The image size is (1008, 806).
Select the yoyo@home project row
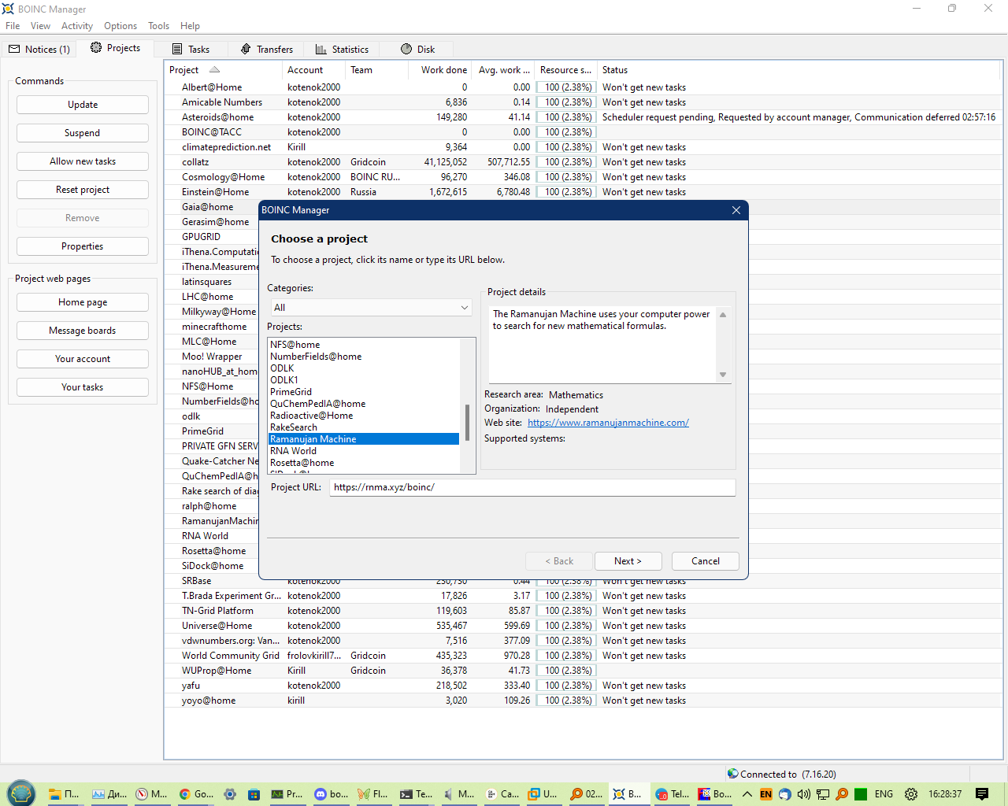tap(584, 701)
